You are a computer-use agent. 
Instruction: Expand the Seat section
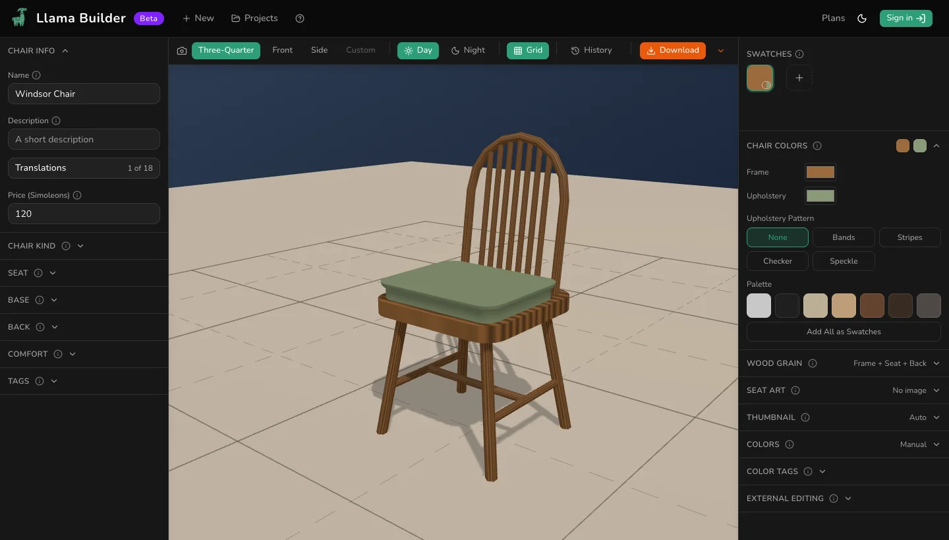(x=53, y=273)
